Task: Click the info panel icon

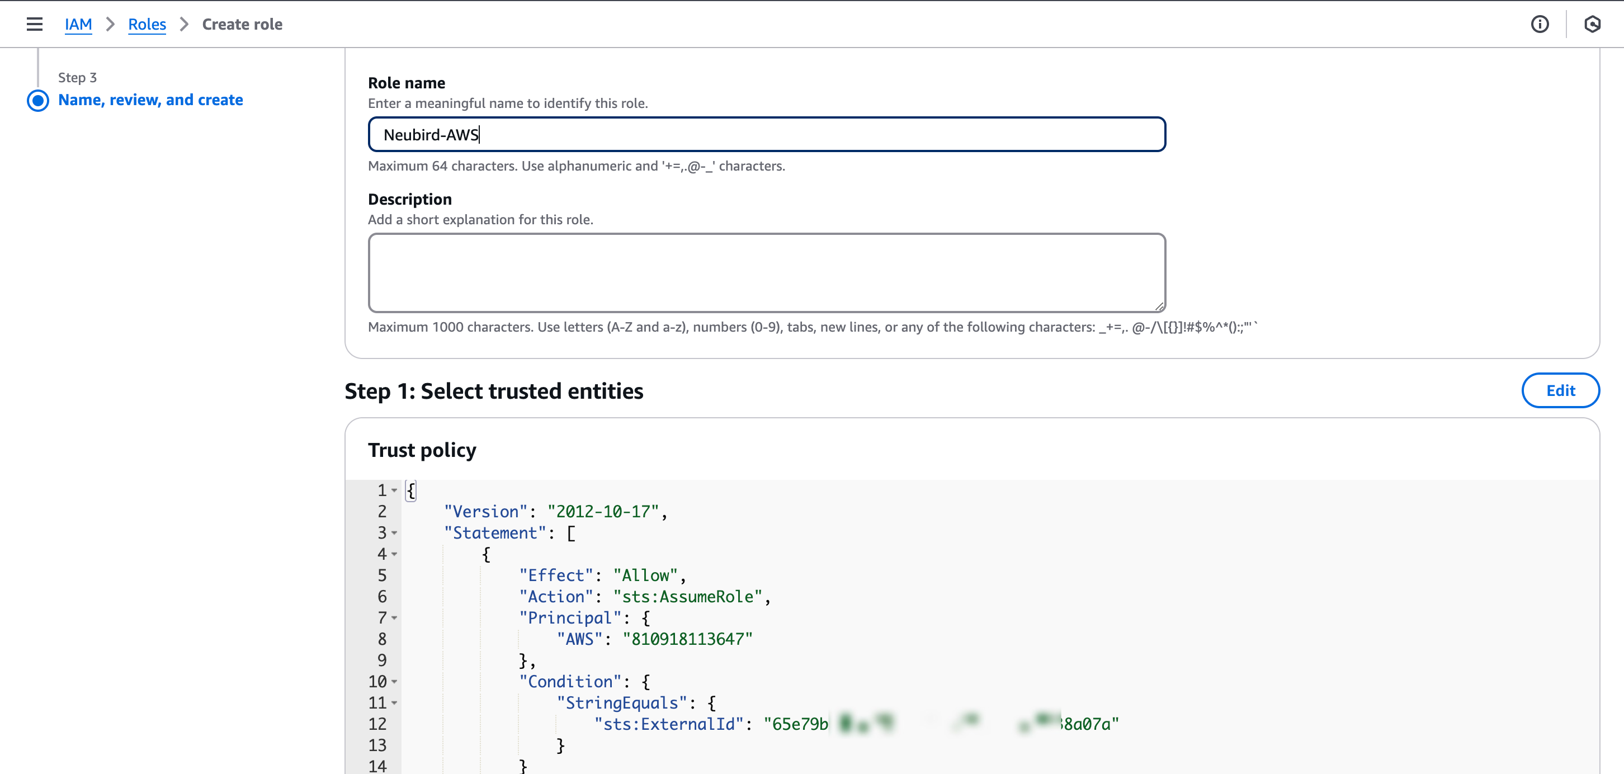Action: (1540, 24)
